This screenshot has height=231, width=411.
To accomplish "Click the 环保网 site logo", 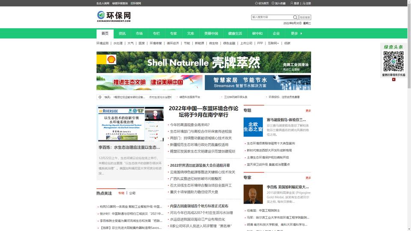I will (114, 16).
